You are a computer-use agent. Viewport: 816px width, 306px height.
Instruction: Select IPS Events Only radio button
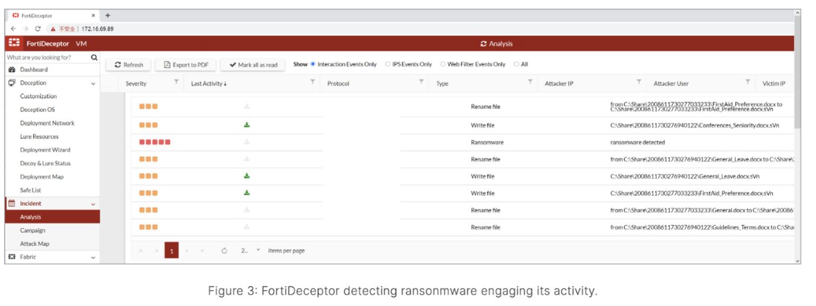click(x=387, y=64)
